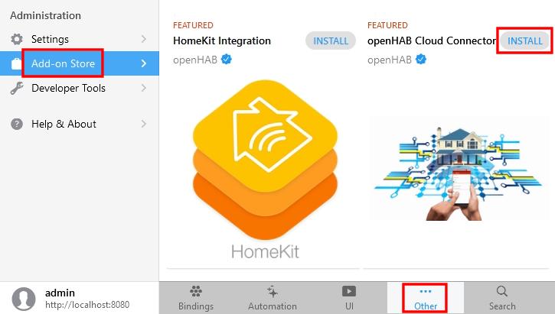Screen dimensions: 555x314
Task: Click FEATURED label above Cloud Connector
Action: [387, 25]
